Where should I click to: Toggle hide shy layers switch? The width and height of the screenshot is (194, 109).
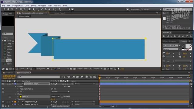tap(74, 77)
